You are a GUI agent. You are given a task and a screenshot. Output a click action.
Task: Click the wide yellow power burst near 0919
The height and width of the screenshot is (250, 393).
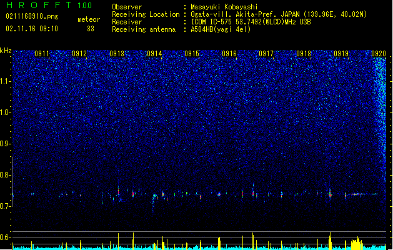(357, 243)
